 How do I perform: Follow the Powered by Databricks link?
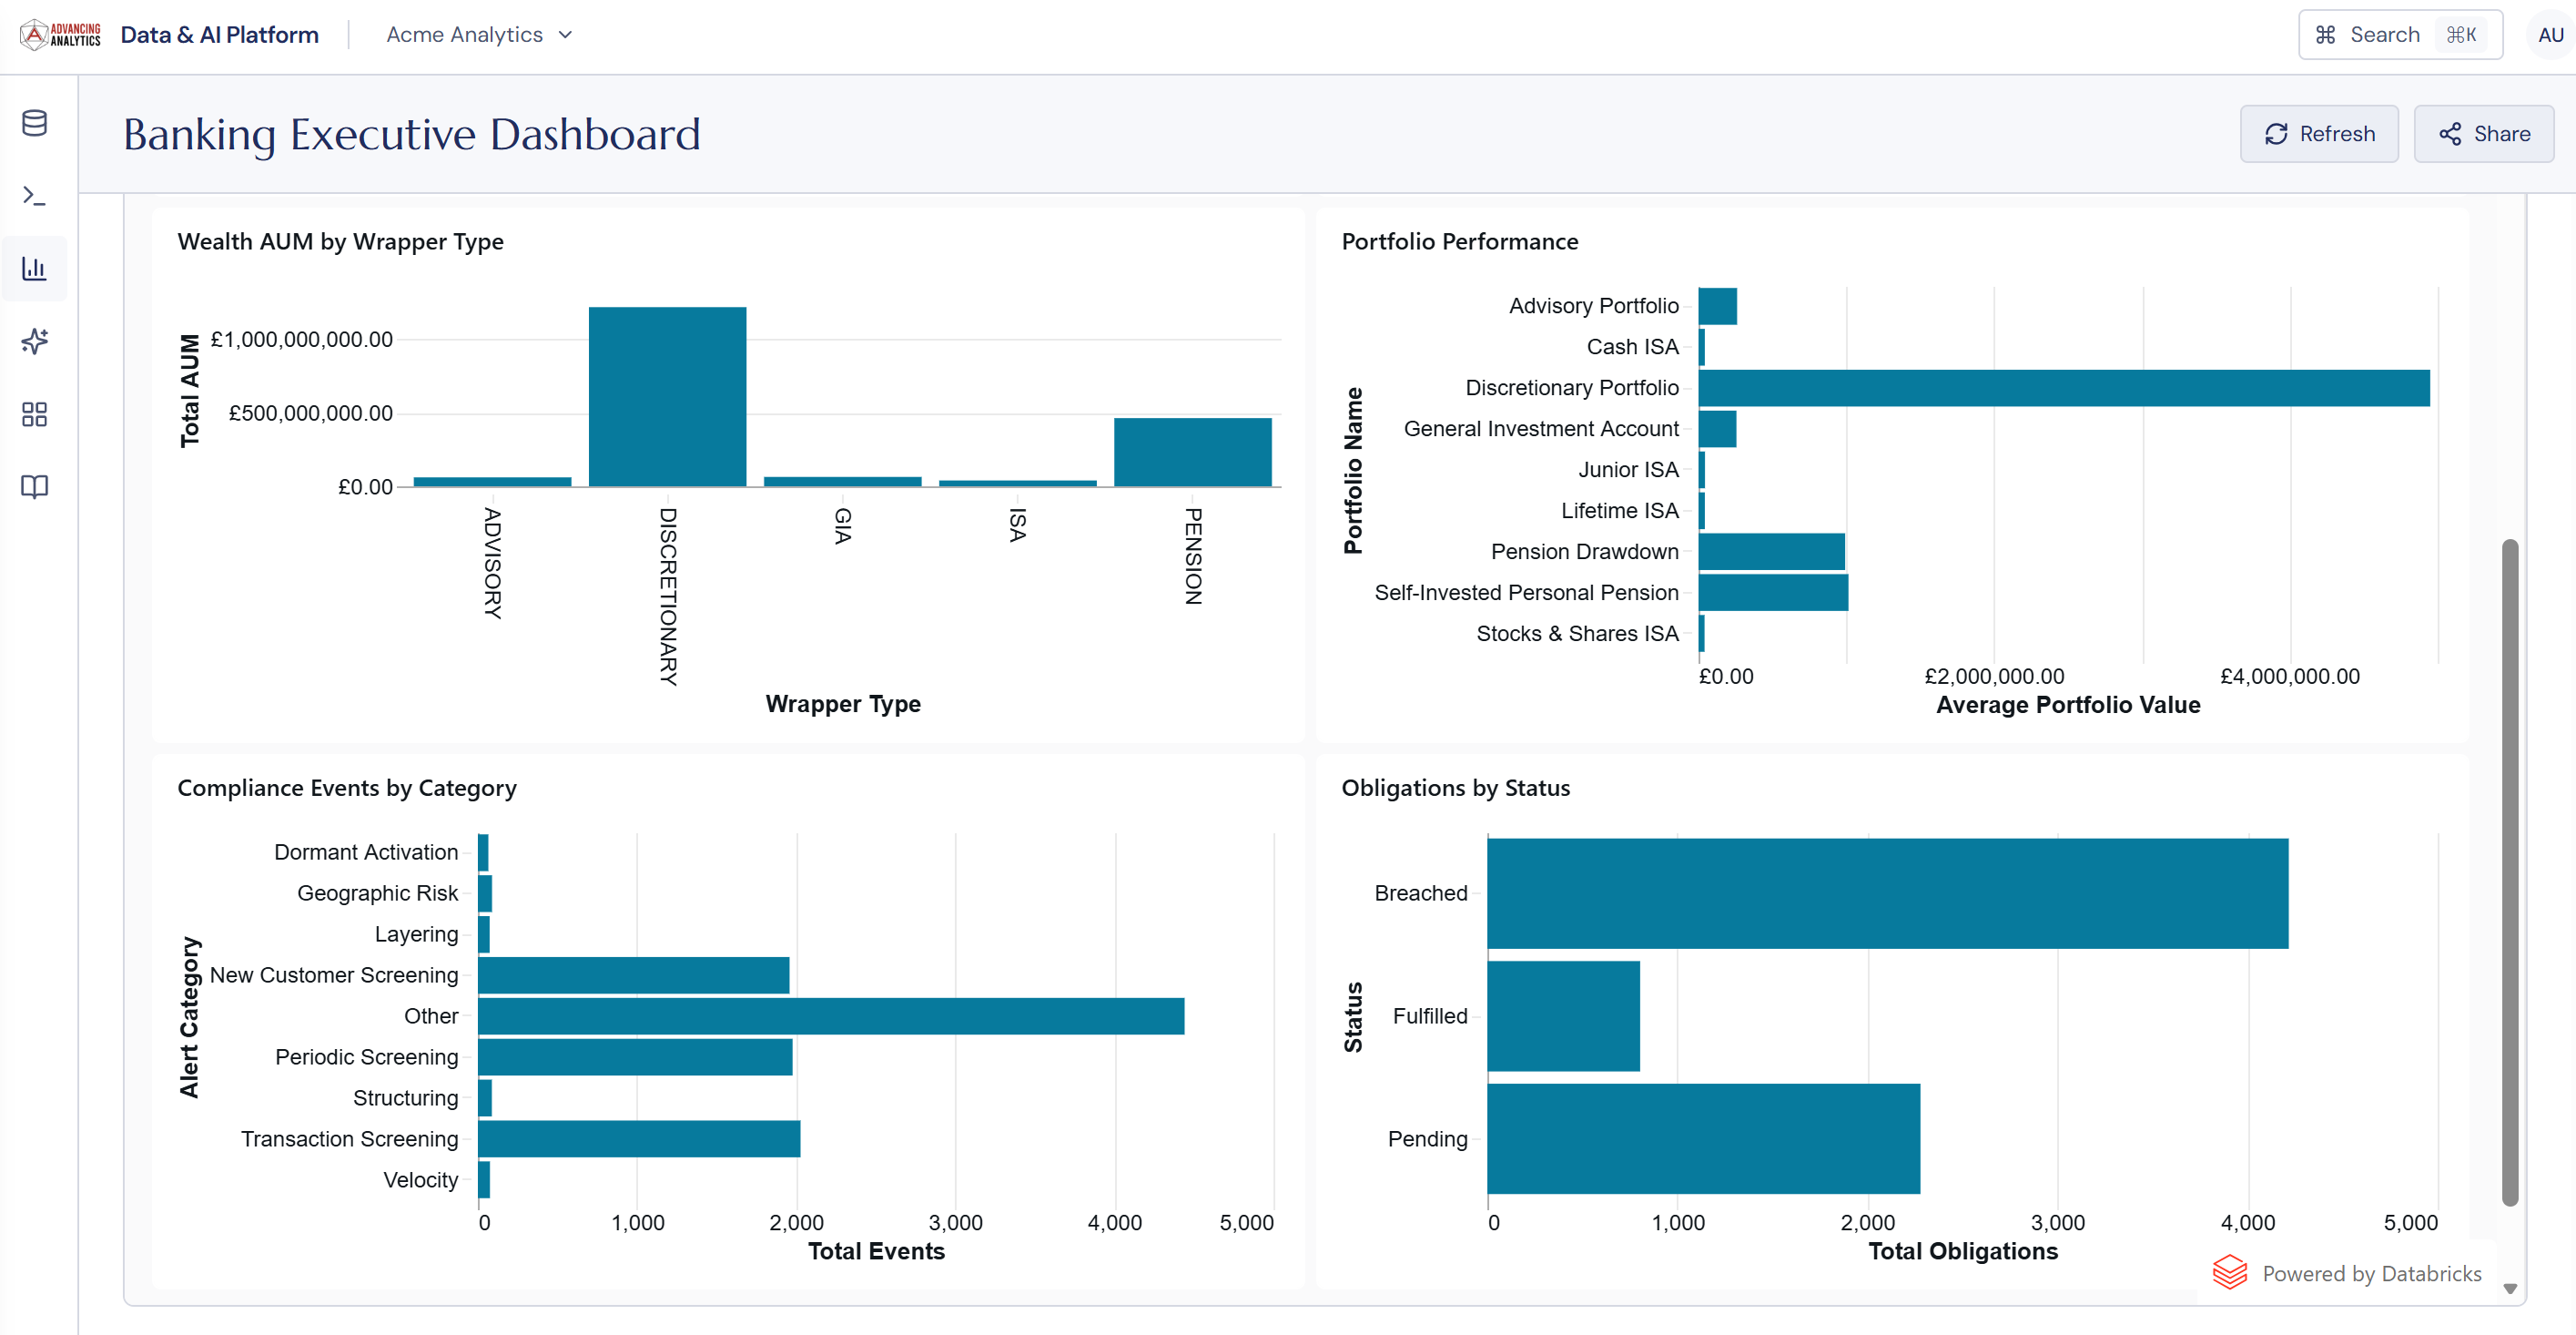pyautogui.click(x=2347, y=1273)
